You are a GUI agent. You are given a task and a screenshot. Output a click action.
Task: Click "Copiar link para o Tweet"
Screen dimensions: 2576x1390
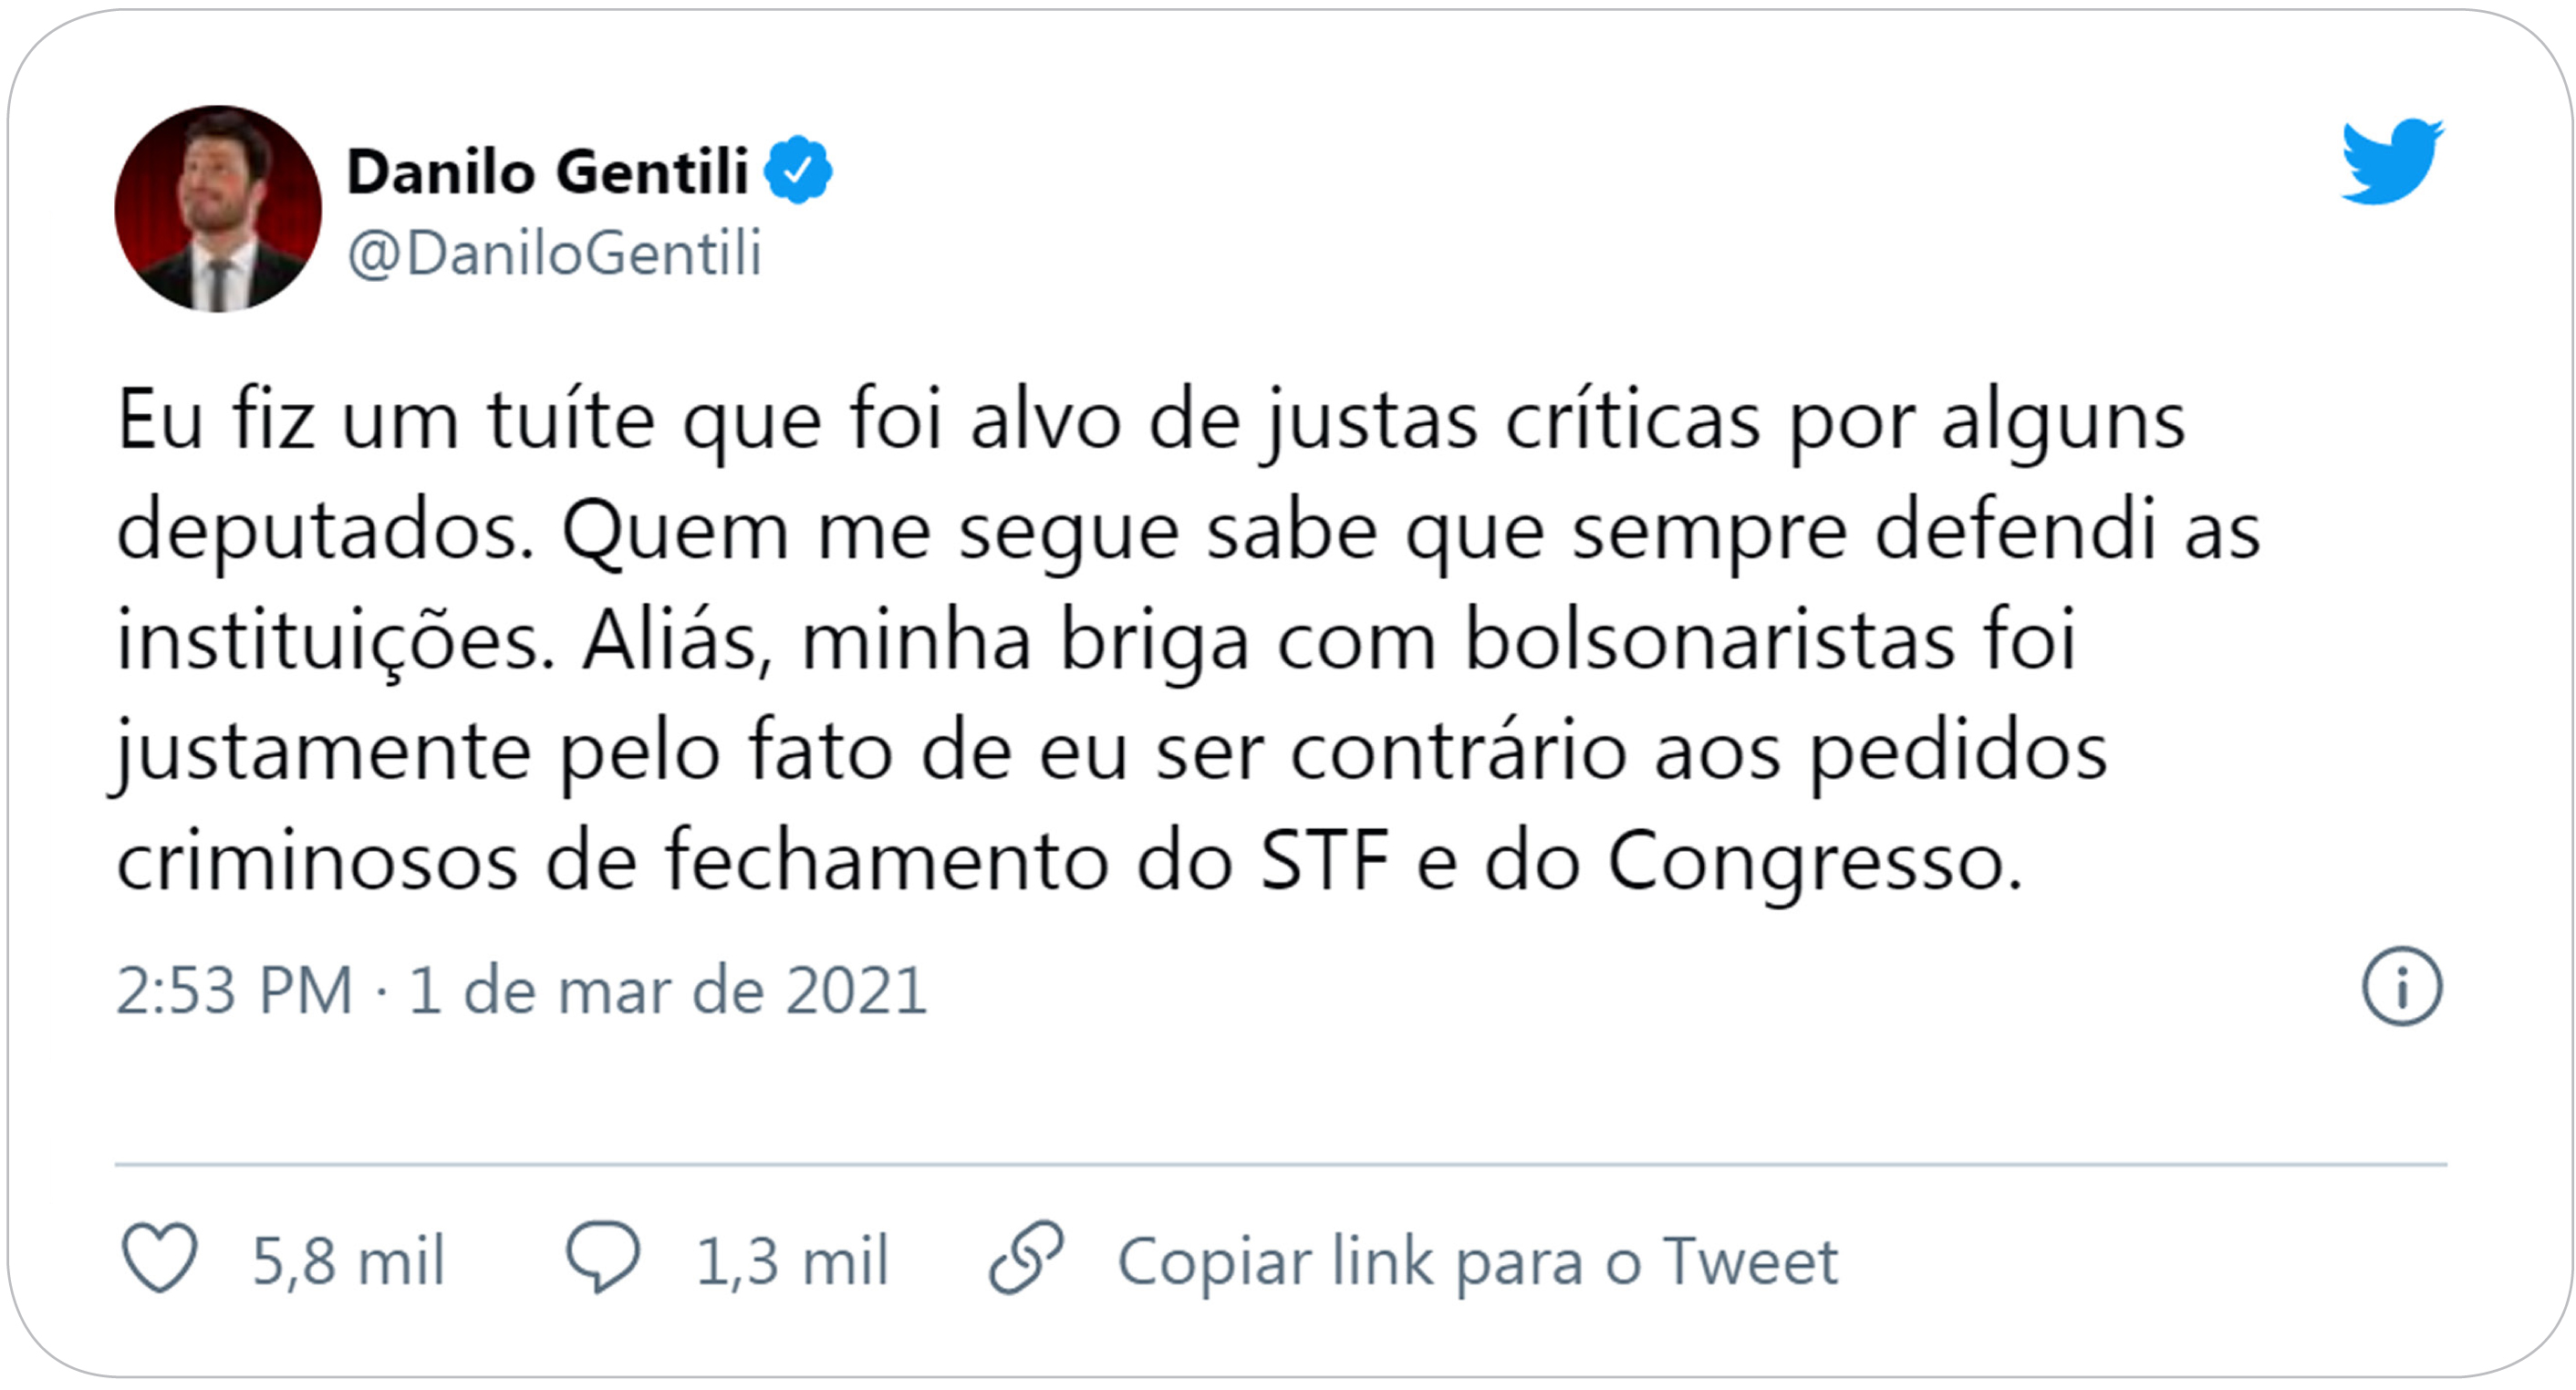tap(1478, 1261)
